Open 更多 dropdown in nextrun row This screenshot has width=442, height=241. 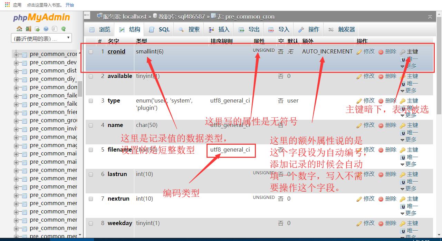(409, 213)
